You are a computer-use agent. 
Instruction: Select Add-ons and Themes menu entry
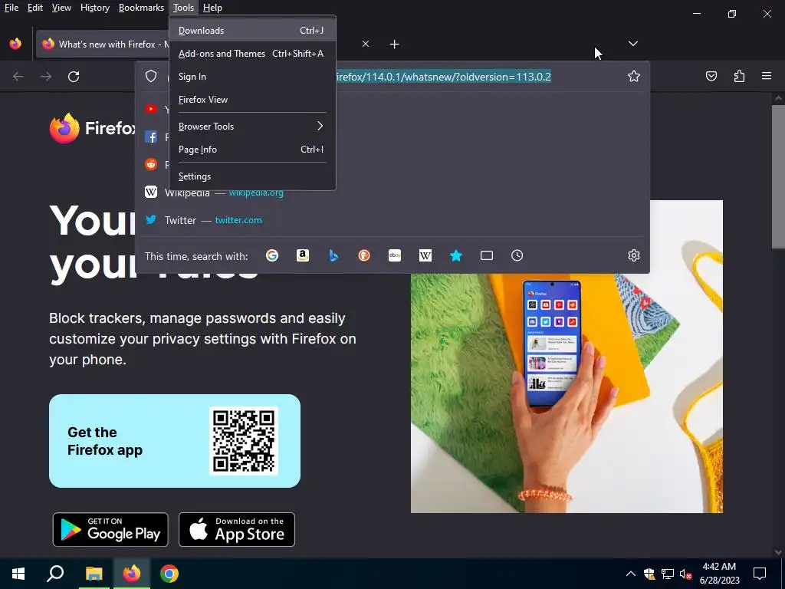(251, 54)
